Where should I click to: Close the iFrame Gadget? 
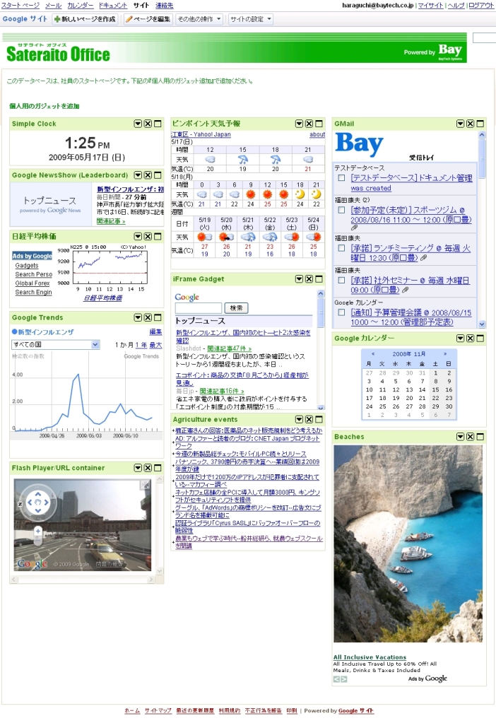(x=309, y=279)
